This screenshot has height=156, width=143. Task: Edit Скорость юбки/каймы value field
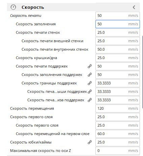(118, 142)
